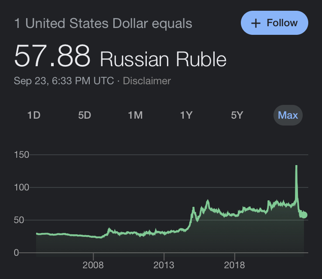Click the Russian Ruble currency label
This screenshot has height=279, width=322.
coord(163,59)
